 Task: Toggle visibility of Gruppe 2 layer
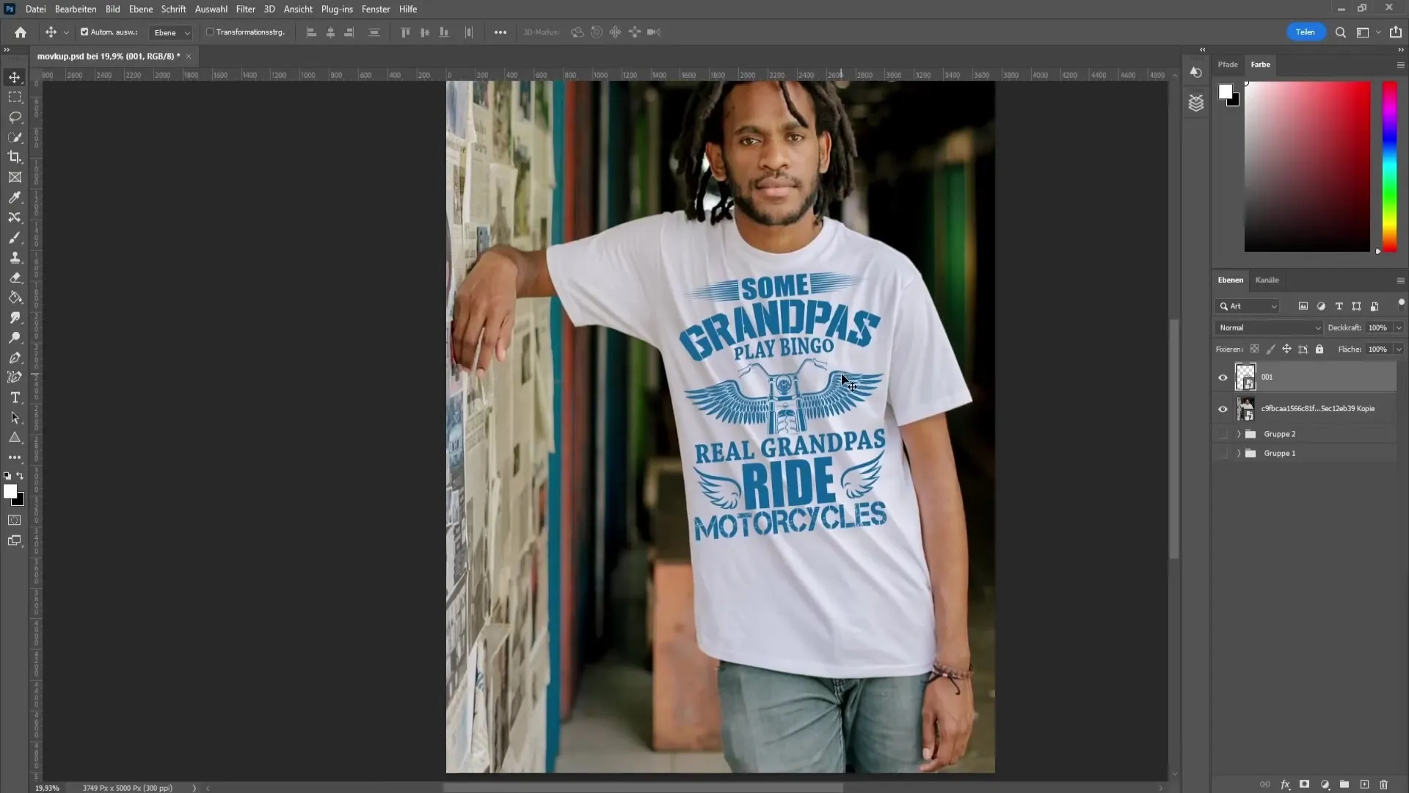point(1222,434)
